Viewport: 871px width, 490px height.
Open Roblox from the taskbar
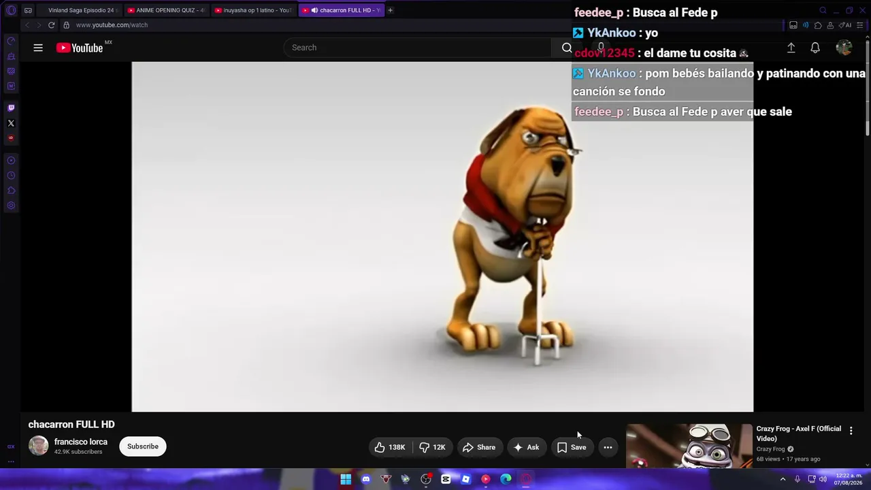point(465,479)
